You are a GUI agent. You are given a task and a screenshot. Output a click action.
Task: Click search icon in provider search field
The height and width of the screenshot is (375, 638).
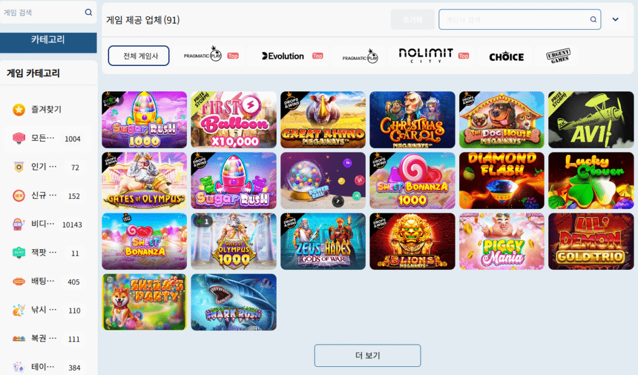(x=593, y=19)
